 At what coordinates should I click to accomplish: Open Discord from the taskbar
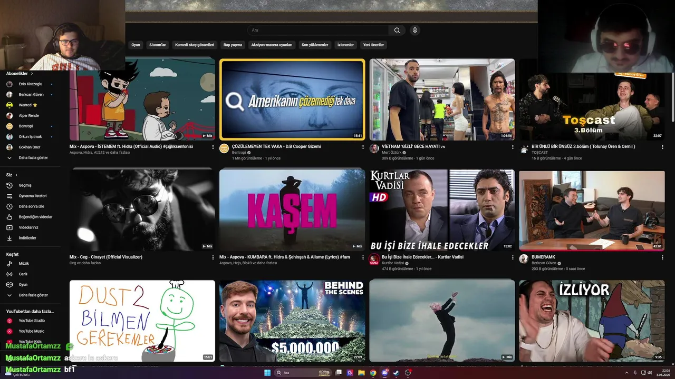385,373
